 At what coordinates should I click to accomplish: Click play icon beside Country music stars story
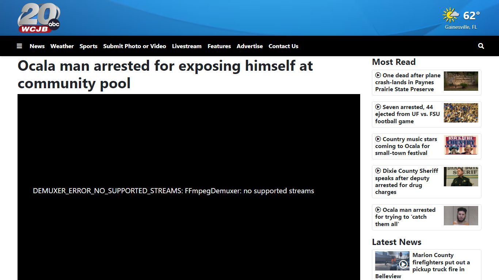(x=378, y=139)
